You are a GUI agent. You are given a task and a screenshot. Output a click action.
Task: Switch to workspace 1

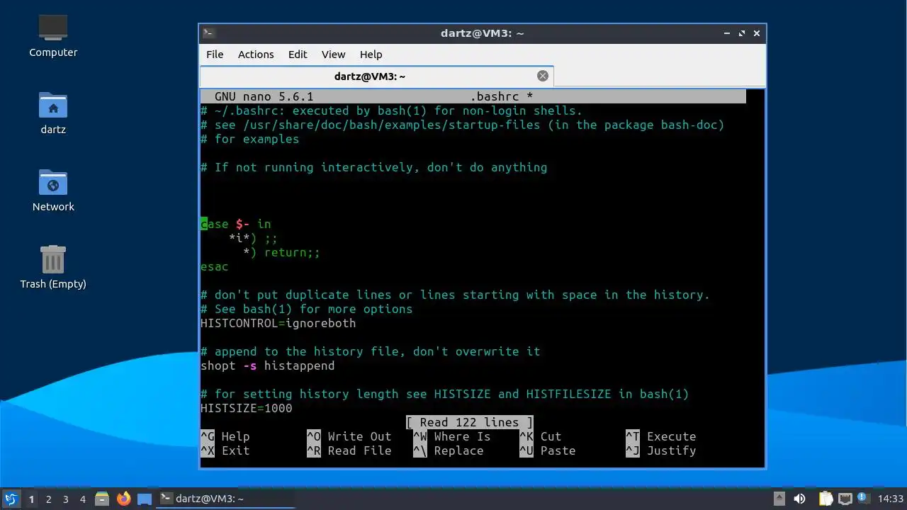tap(31, 499)
